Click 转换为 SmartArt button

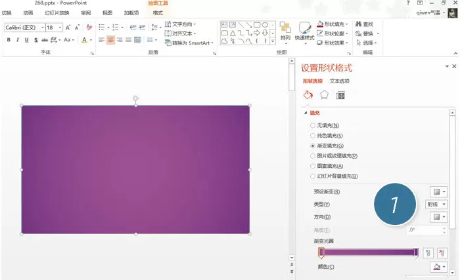pos(189,43)
